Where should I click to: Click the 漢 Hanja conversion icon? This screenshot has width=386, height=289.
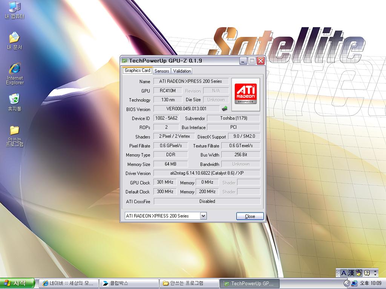[351, 273]
